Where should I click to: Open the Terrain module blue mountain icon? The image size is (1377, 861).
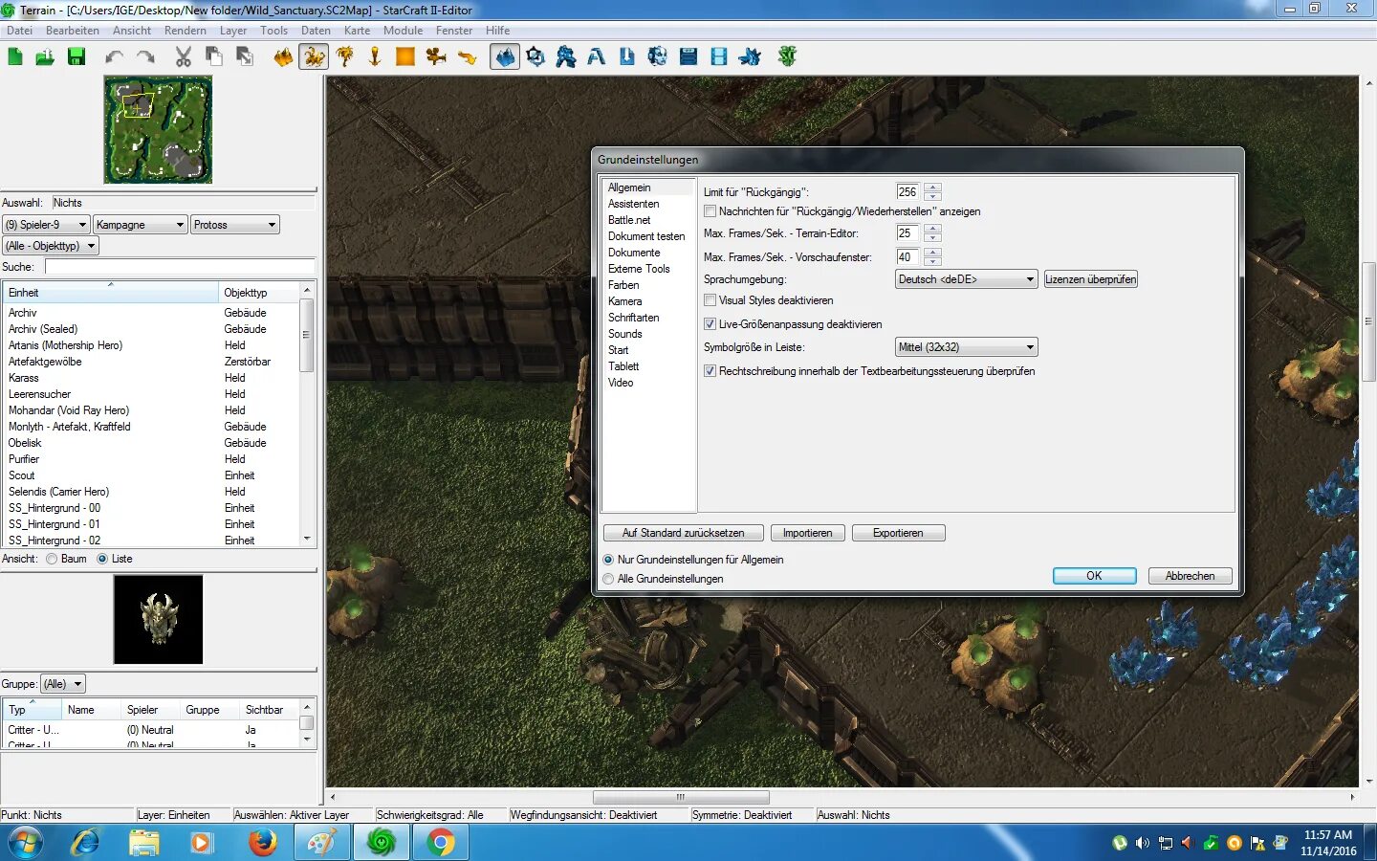click(505, 57)
